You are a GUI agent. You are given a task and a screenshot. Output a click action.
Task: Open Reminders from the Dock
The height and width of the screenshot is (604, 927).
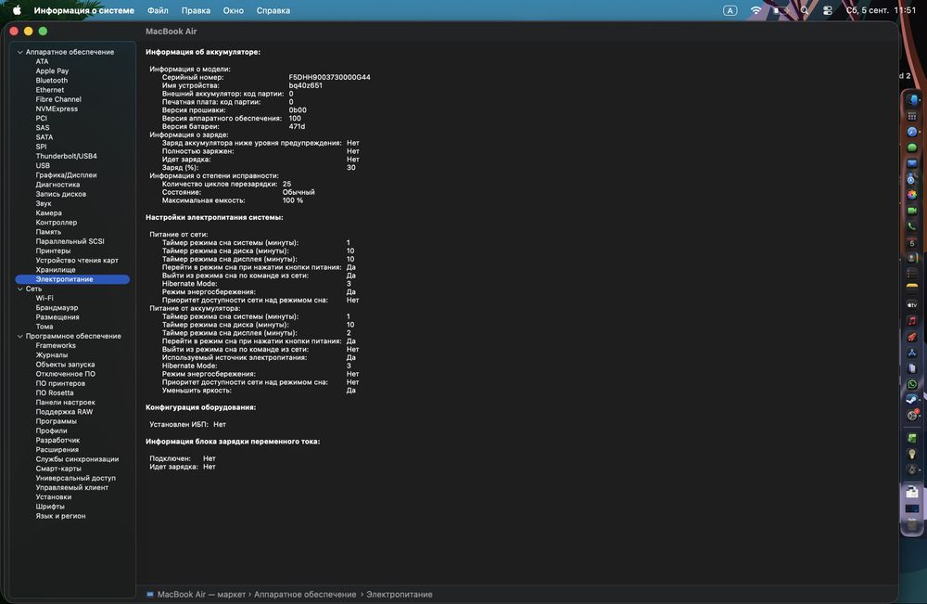coord(912,274)
